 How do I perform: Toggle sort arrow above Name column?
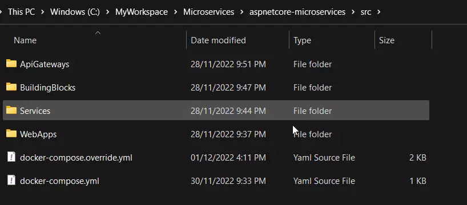(x=98, y=32)
